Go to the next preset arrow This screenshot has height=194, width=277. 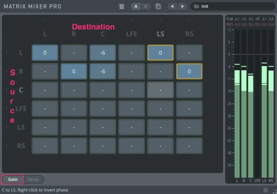[x=182, y=6]
